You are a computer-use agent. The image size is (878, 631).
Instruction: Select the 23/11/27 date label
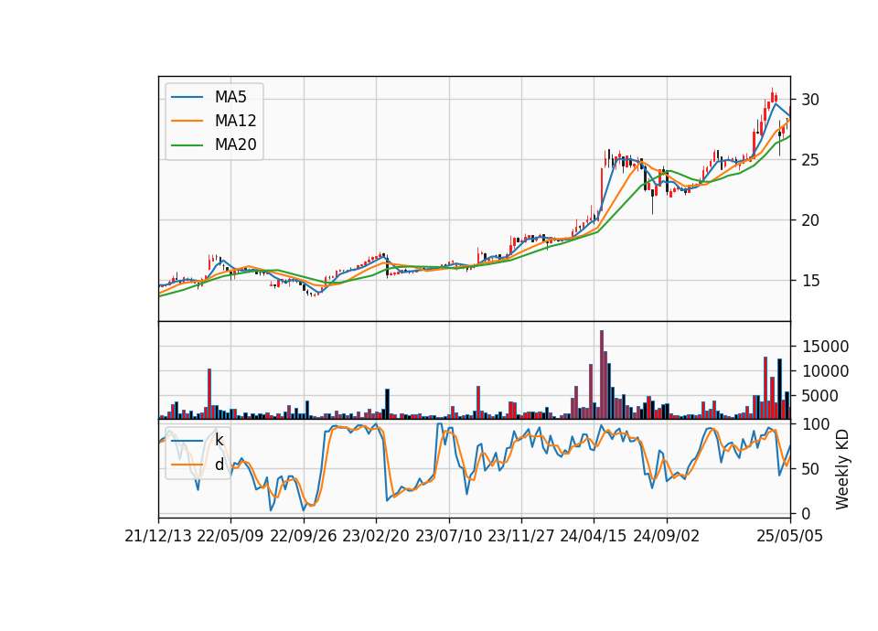pyautogui.click(x=521, y=536)
